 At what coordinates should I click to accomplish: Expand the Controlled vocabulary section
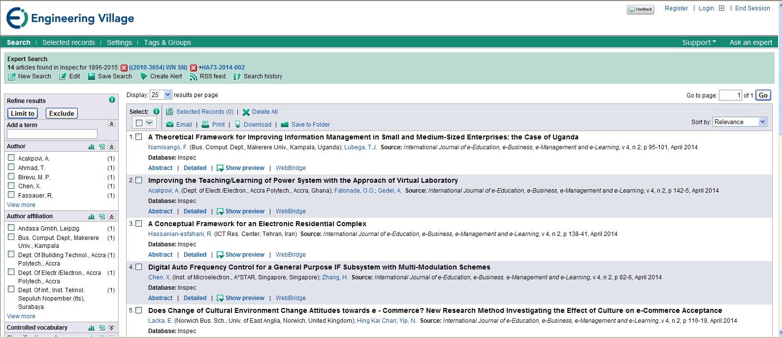112,328
